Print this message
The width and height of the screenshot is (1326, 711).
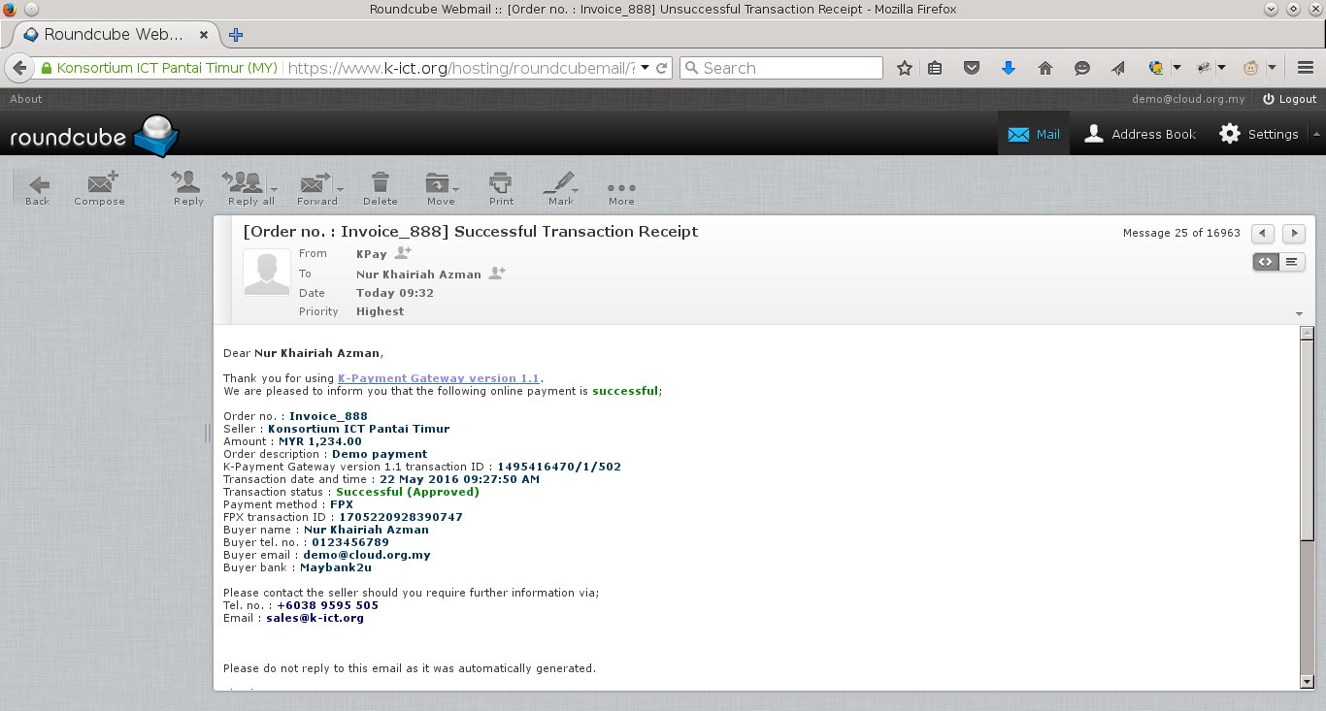(501, 188)
